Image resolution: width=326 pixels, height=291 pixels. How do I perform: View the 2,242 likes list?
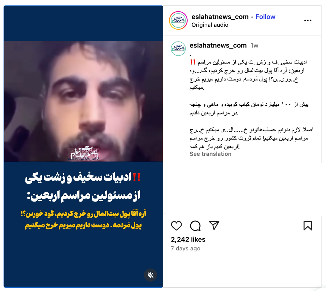point(188,239)
